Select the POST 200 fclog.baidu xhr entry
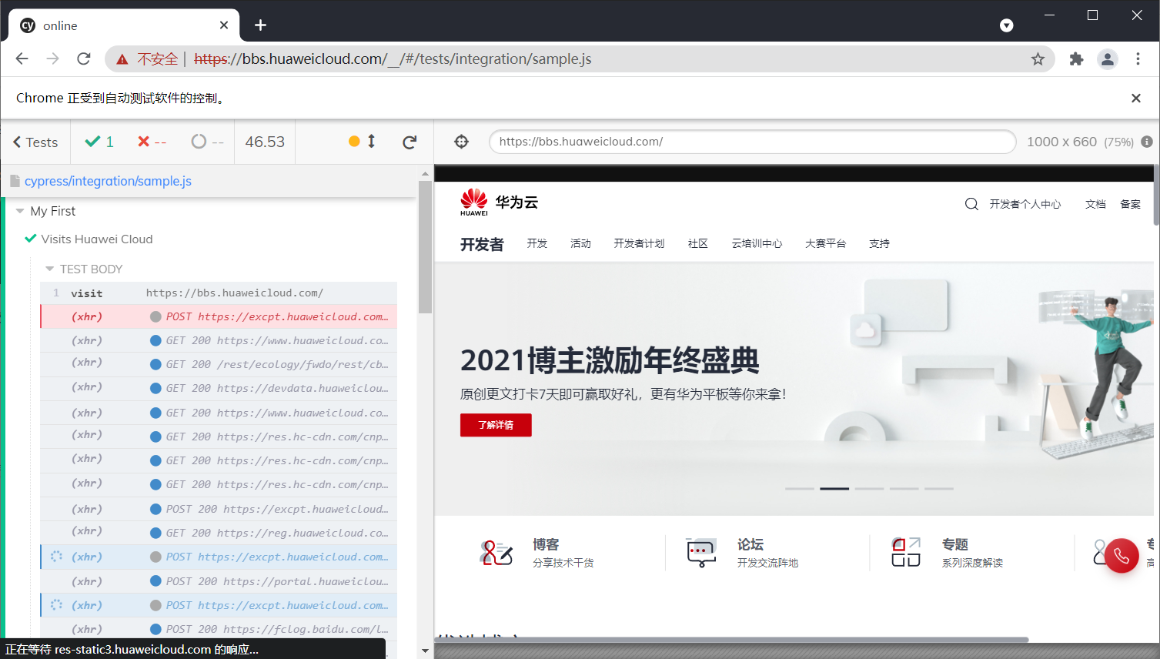The width and height of the screenshot is (1160, 659). pos(219,629)
